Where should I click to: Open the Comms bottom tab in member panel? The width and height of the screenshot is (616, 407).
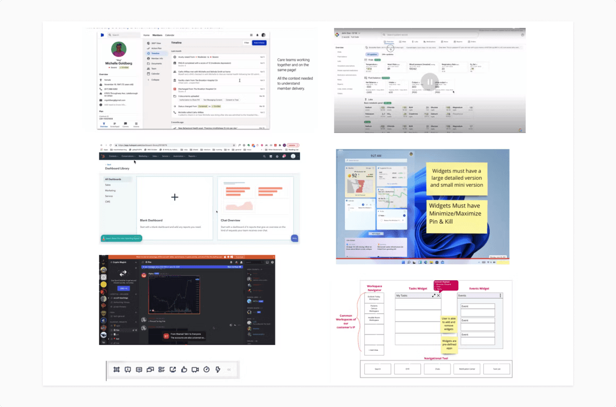tap(125, 125)
